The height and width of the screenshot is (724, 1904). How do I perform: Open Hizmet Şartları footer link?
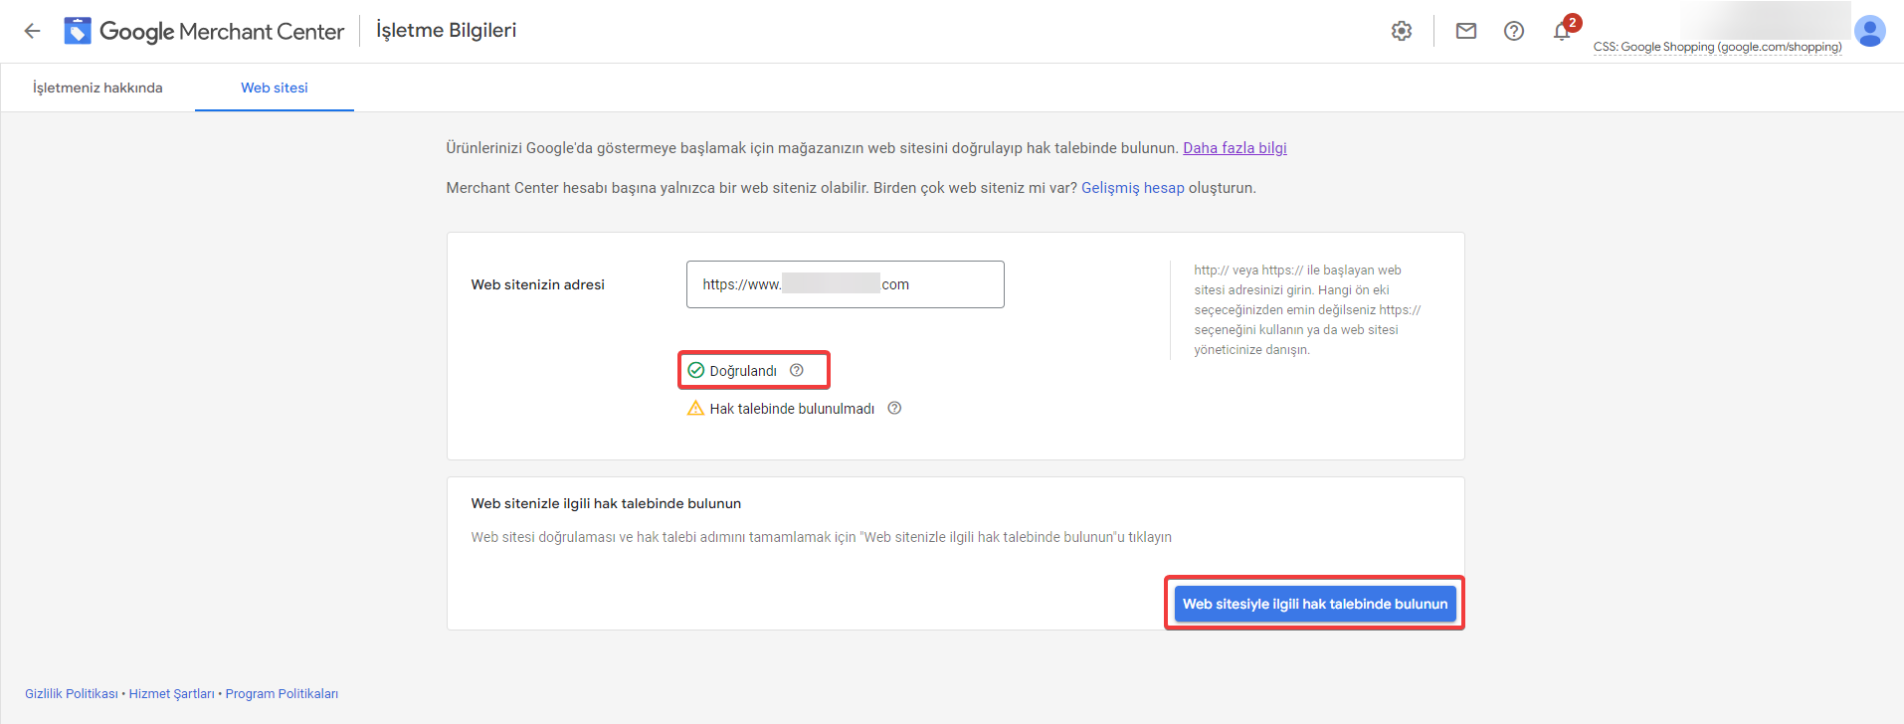(x=171, y=694)
